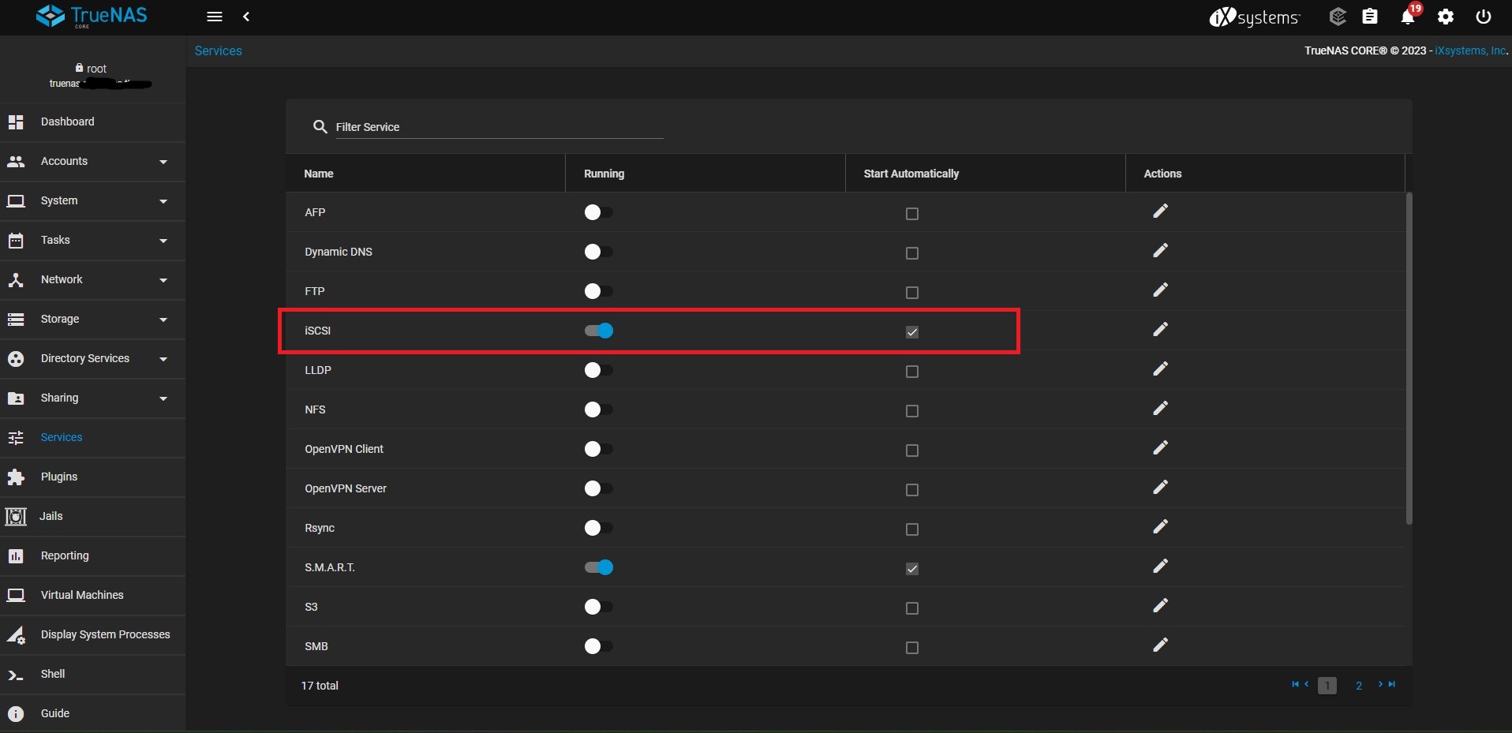Click the iXsystems, Inc. copyright link
The width and height of the screenshot is (1512, 733).
tap(1471, 50)
